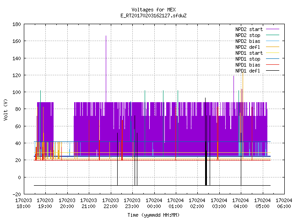Click the red NPD1 bias legend line
The height and width of the screenshot is (219, 293).
(x=273, y=65)
